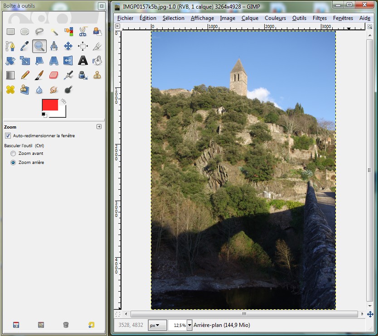378x336 pixels.
Task: Choose the Zoom avant radio option
Action: pyautogui.click(x=13, y=154)
